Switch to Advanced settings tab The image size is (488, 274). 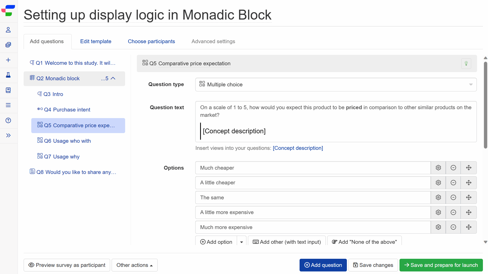(x=213, y=41)
